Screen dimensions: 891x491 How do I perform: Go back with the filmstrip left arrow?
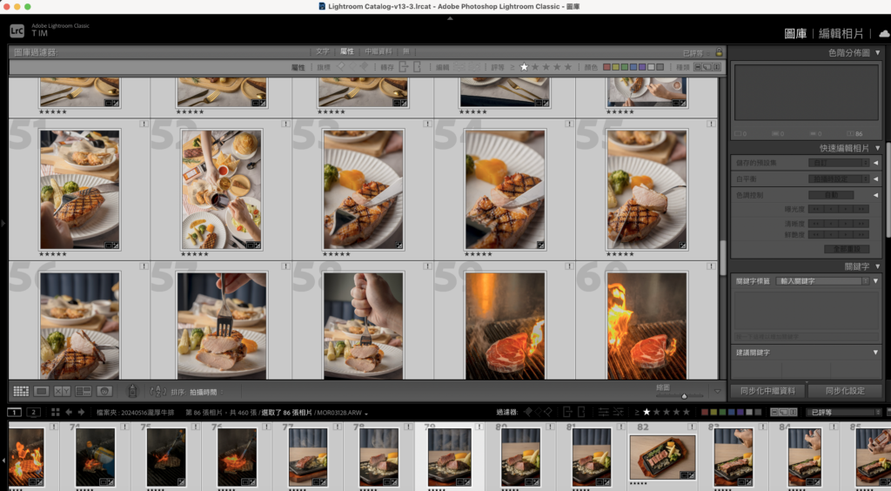click(69, 412)
